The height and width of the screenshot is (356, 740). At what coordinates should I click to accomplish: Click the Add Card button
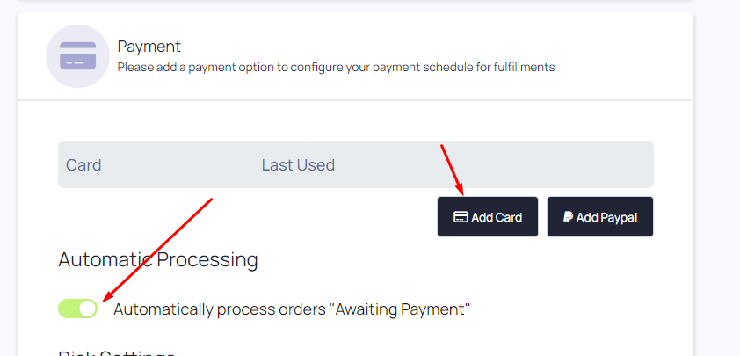click(x=488, y=217)
